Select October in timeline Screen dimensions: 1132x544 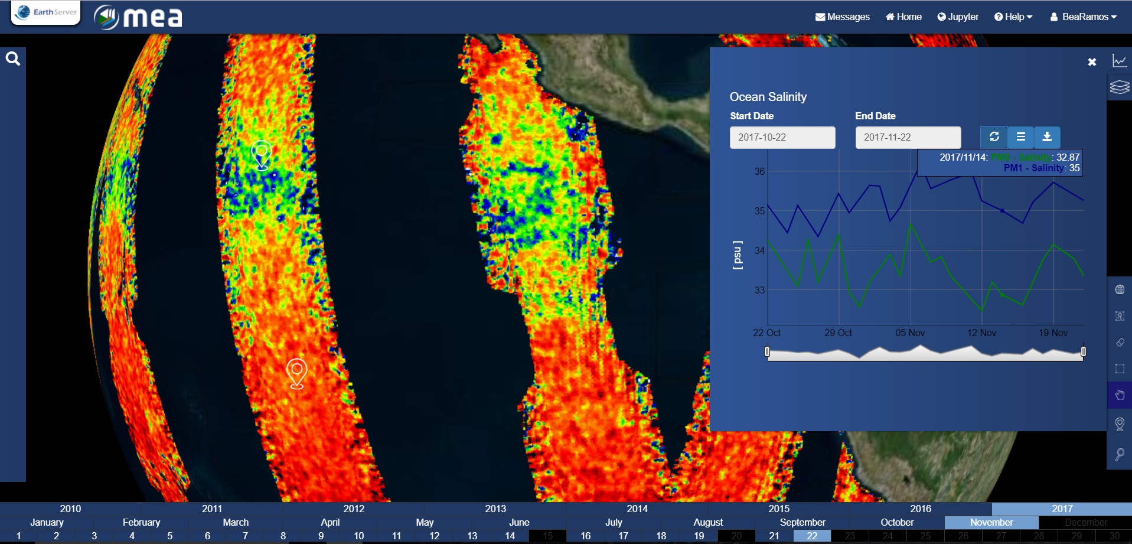pos(897,522)
